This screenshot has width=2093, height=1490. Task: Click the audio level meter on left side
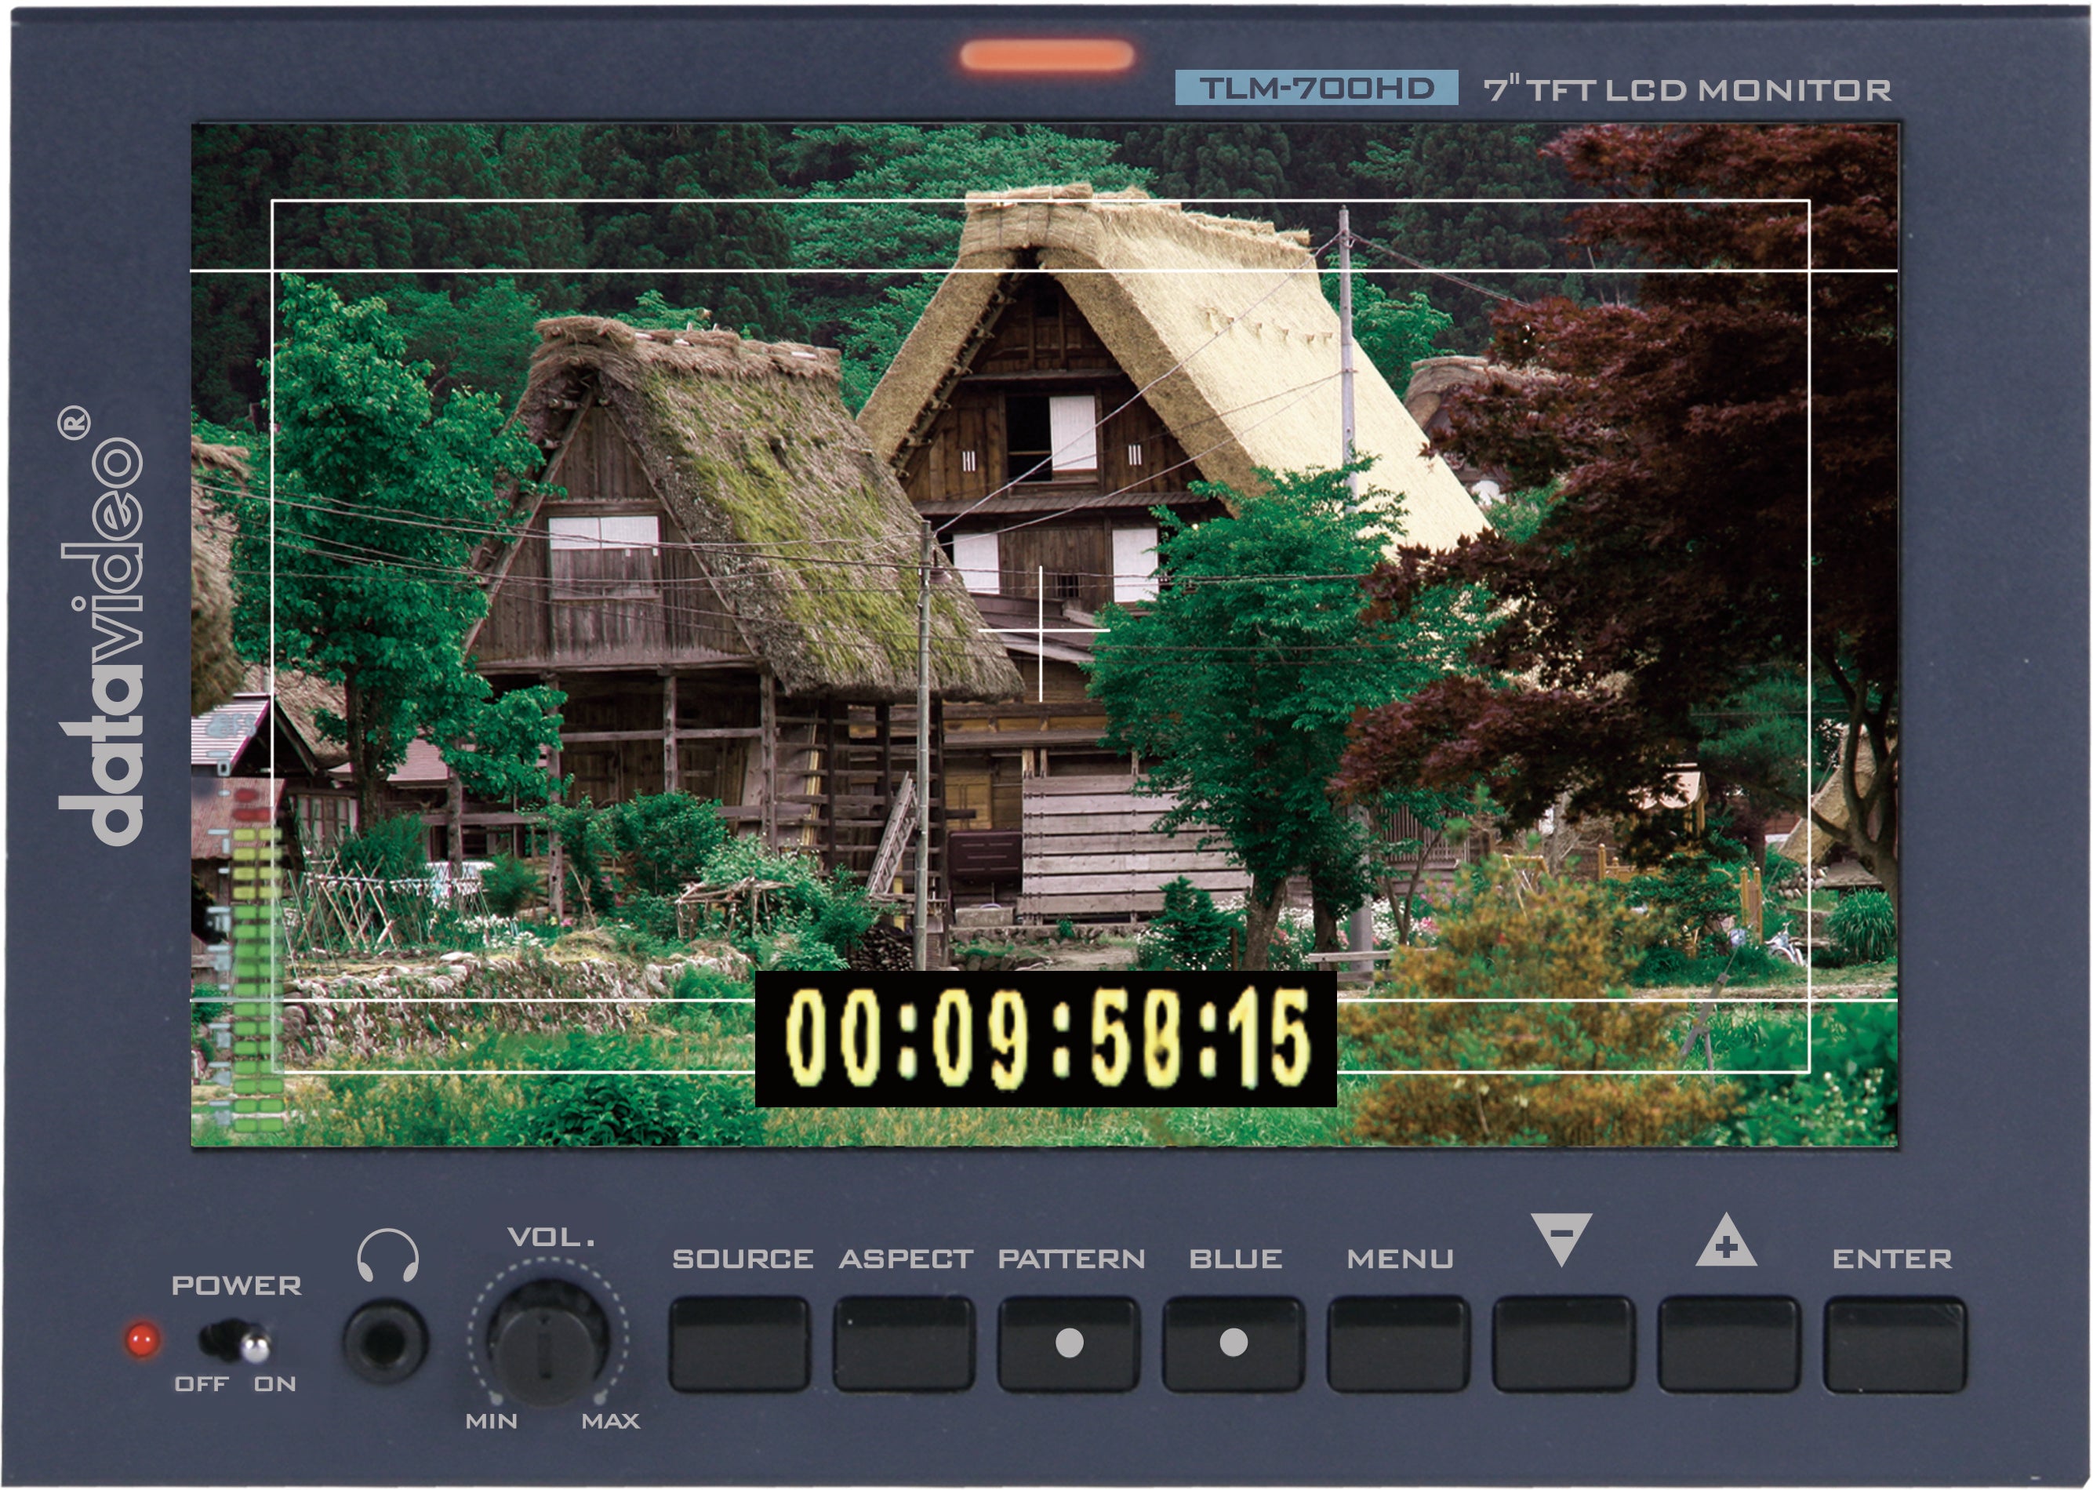pos(258,936)
